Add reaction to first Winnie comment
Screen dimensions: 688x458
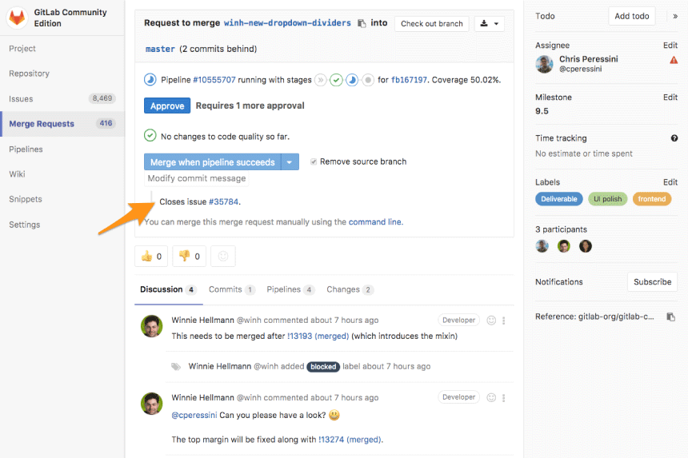[x=491, y=321]
